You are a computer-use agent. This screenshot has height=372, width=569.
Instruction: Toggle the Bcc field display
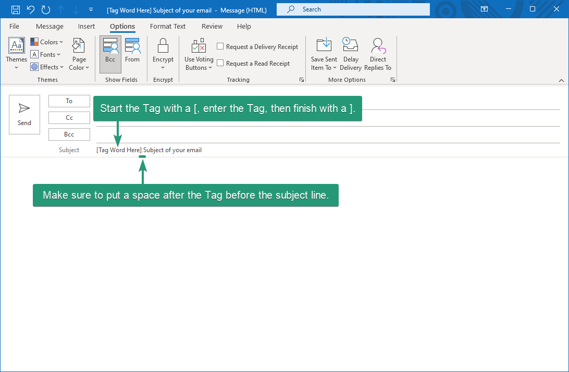click(x=110, y=54)
